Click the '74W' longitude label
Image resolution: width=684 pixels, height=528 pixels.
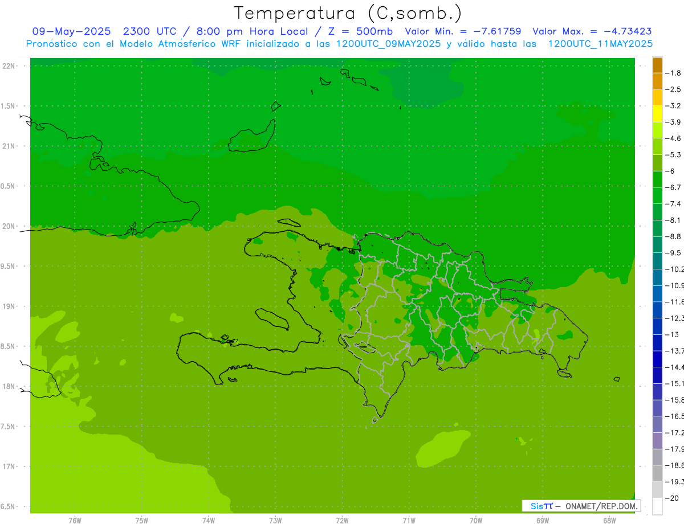pos(209,520)
